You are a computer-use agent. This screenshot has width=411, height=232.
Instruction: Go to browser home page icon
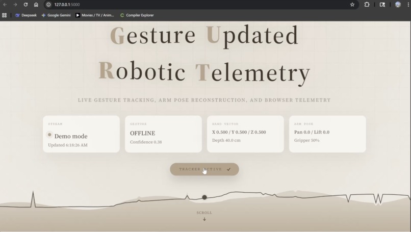pos(36,5)
